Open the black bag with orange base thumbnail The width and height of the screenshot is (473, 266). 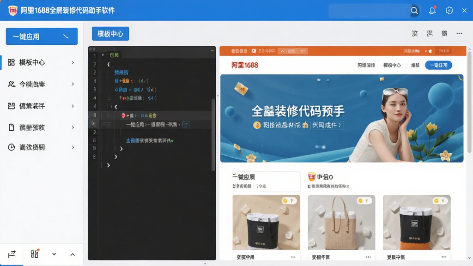click(x=417, y=222)
